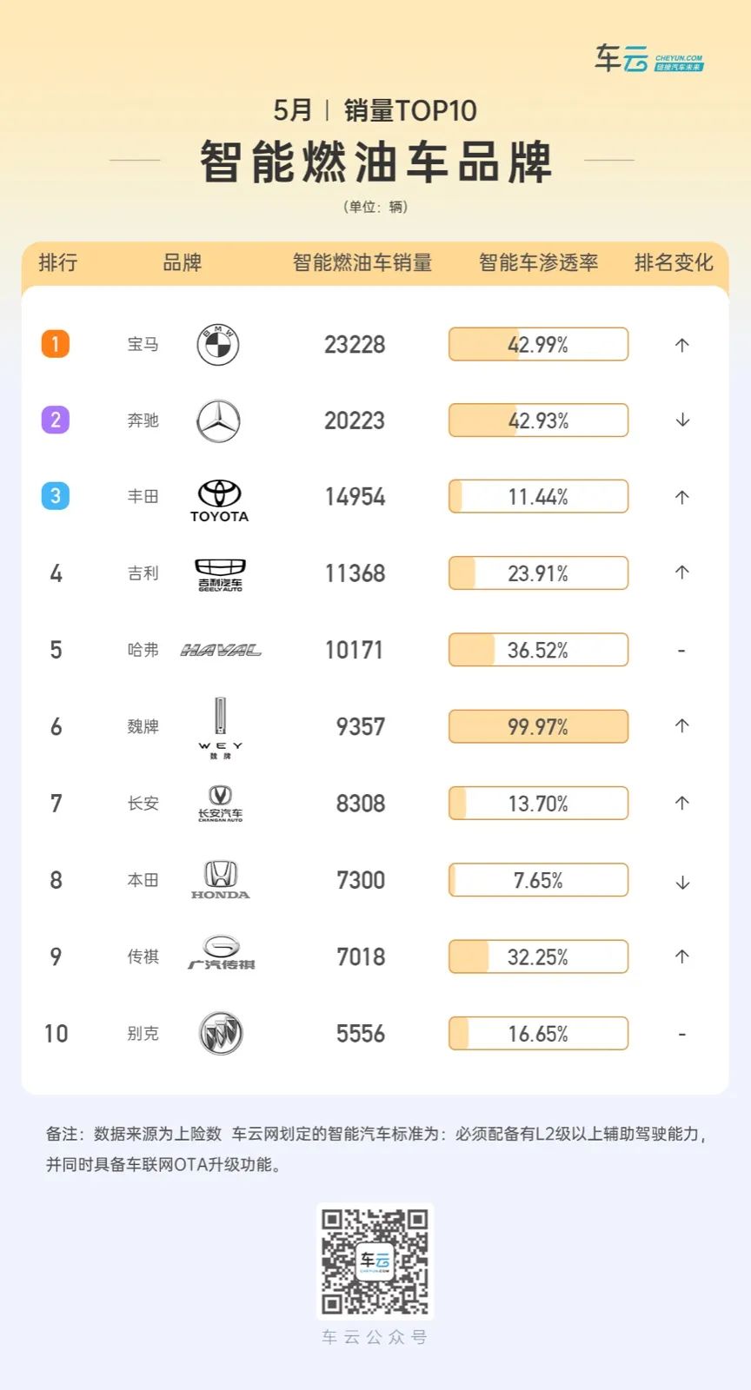Image resolution: width=751 pixels, height=1390 pixels.
Task: Click the down arrow in Honda row
Action: [682, 882]
